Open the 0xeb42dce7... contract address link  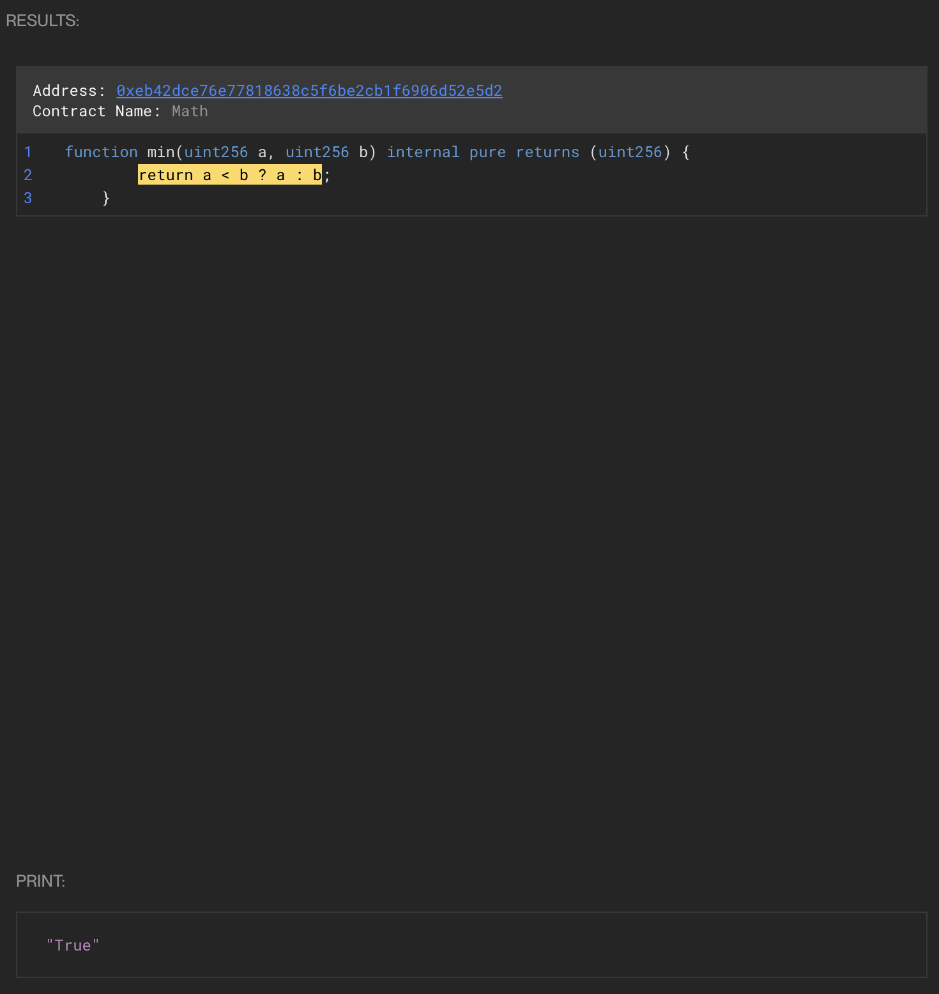tap(309, 91)
